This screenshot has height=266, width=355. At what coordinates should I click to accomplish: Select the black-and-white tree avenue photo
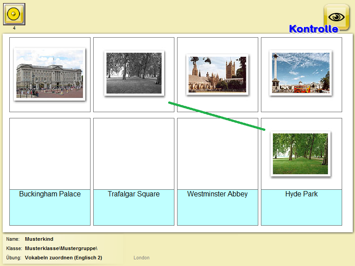click(134, 73)
